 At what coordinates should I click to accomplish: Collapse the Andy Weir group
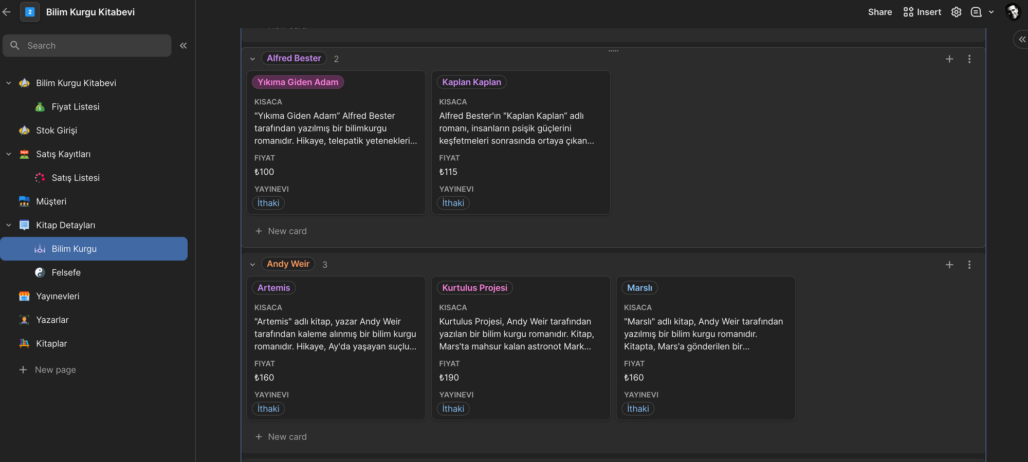[x=252, y=265]
